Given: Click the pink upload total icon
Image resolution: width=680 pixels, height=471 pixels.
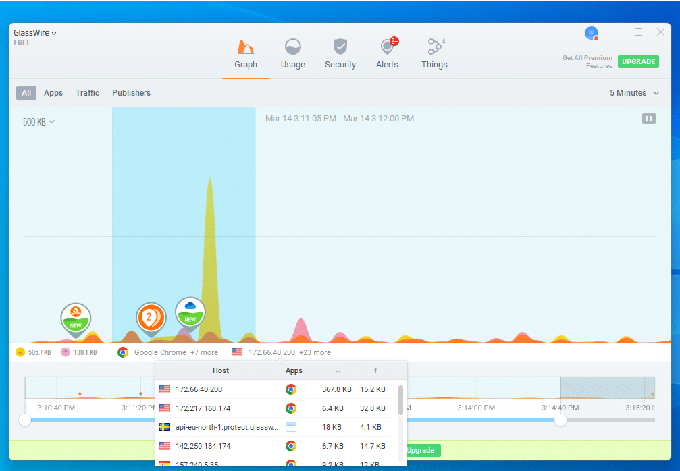Looking at the screenshot, I should point(65,352).
